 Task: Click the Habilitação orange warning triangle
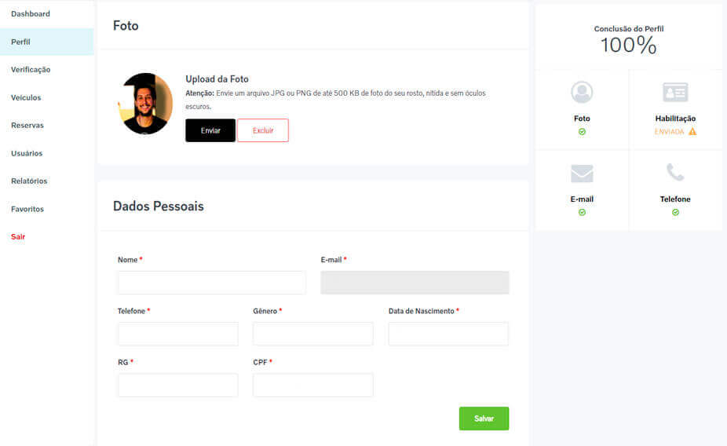pyautogui.click(x=692, y=131)
